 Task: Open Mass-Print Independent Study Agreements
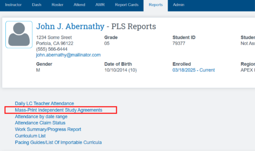(x=59, y=110)
